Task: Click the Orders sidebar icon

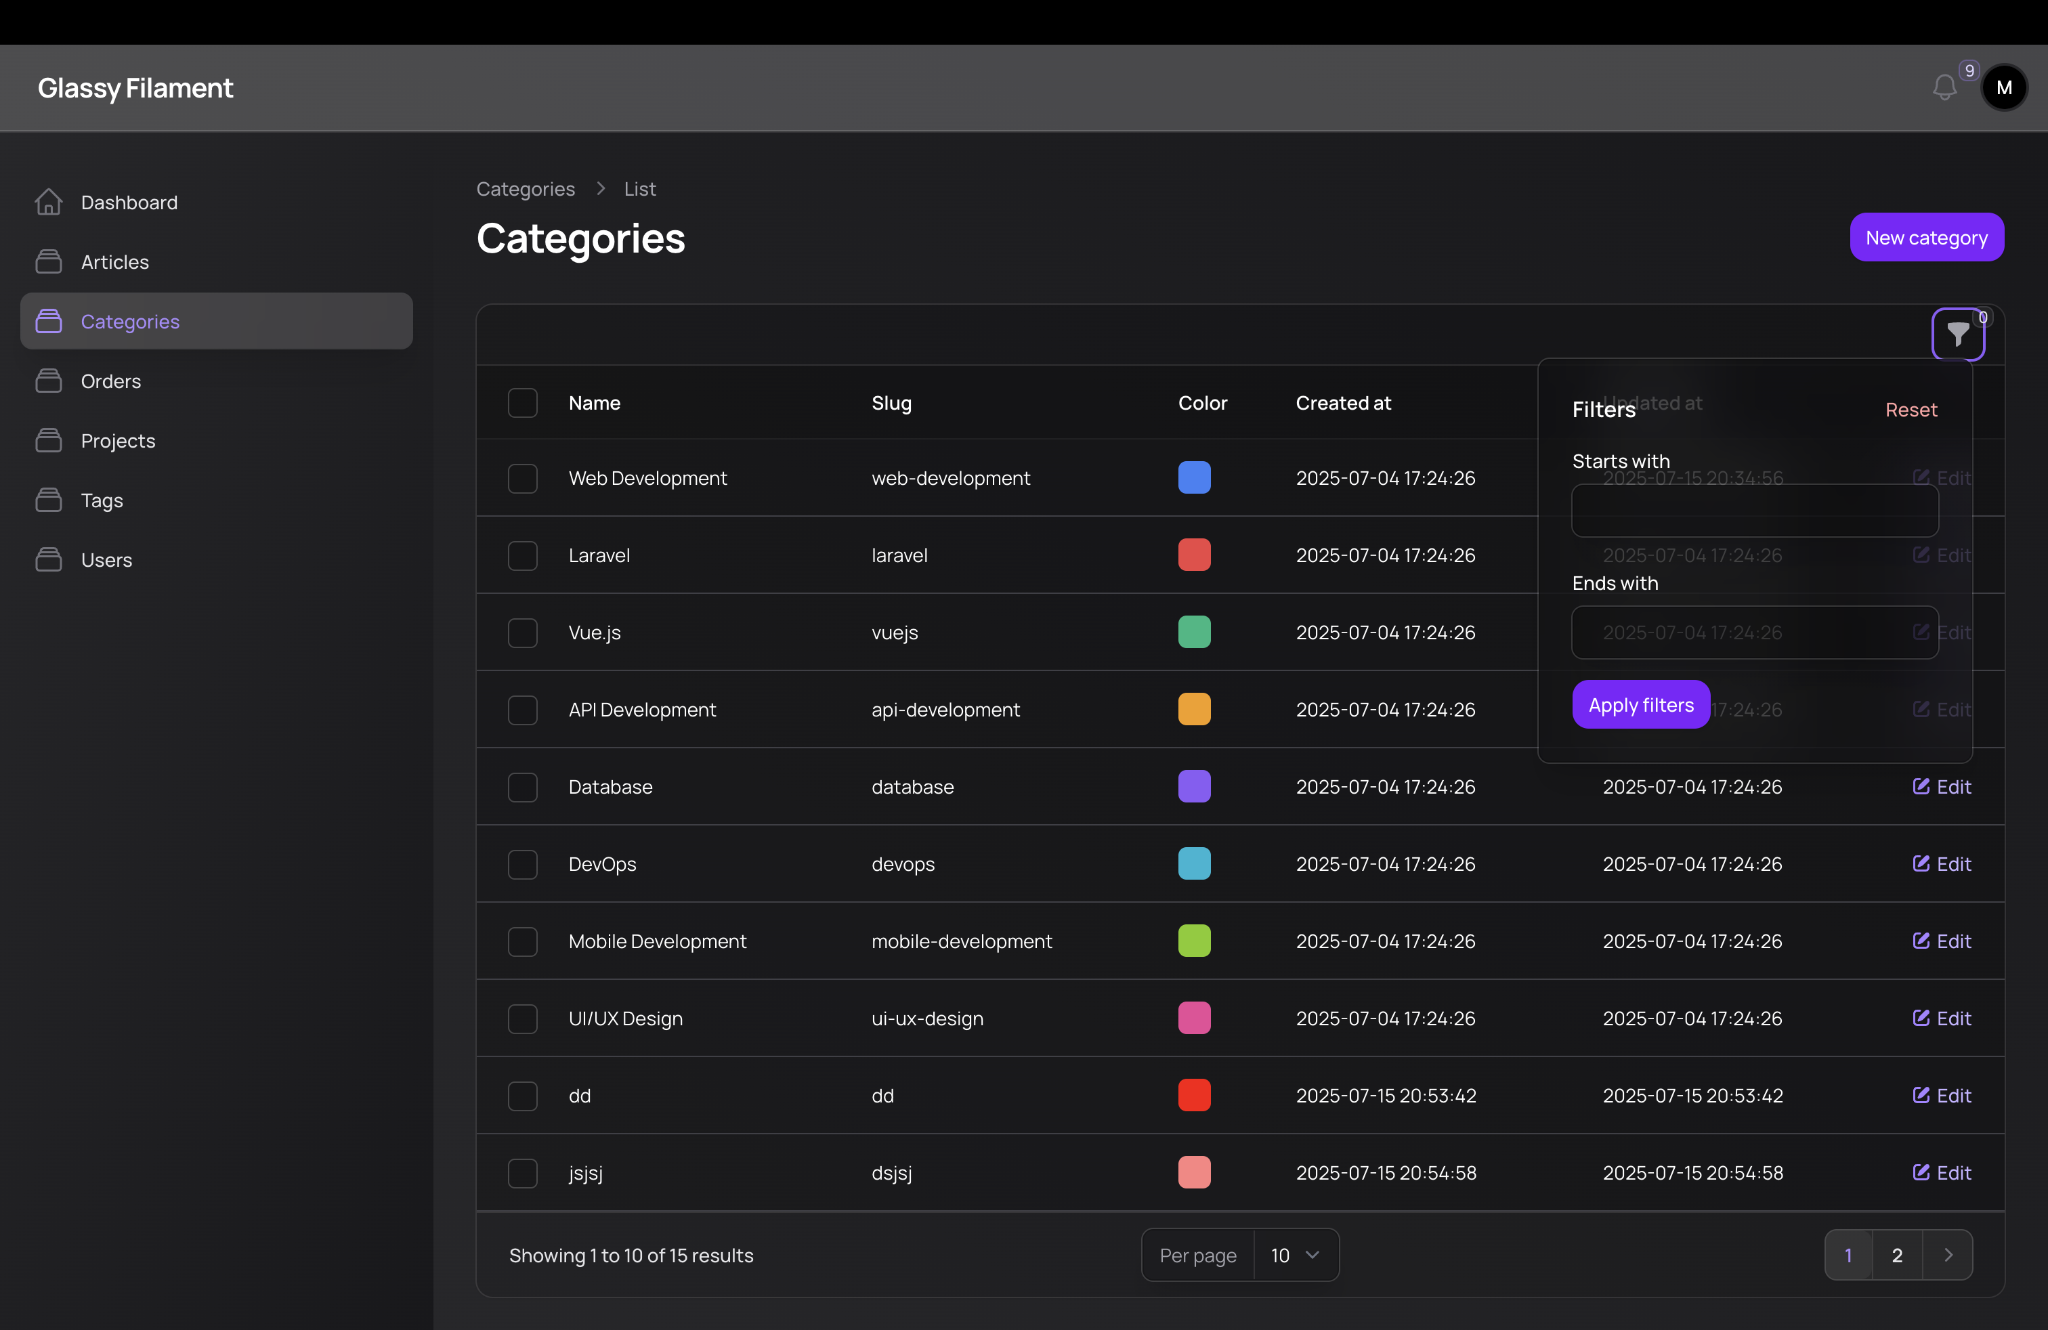Action: 49,381
